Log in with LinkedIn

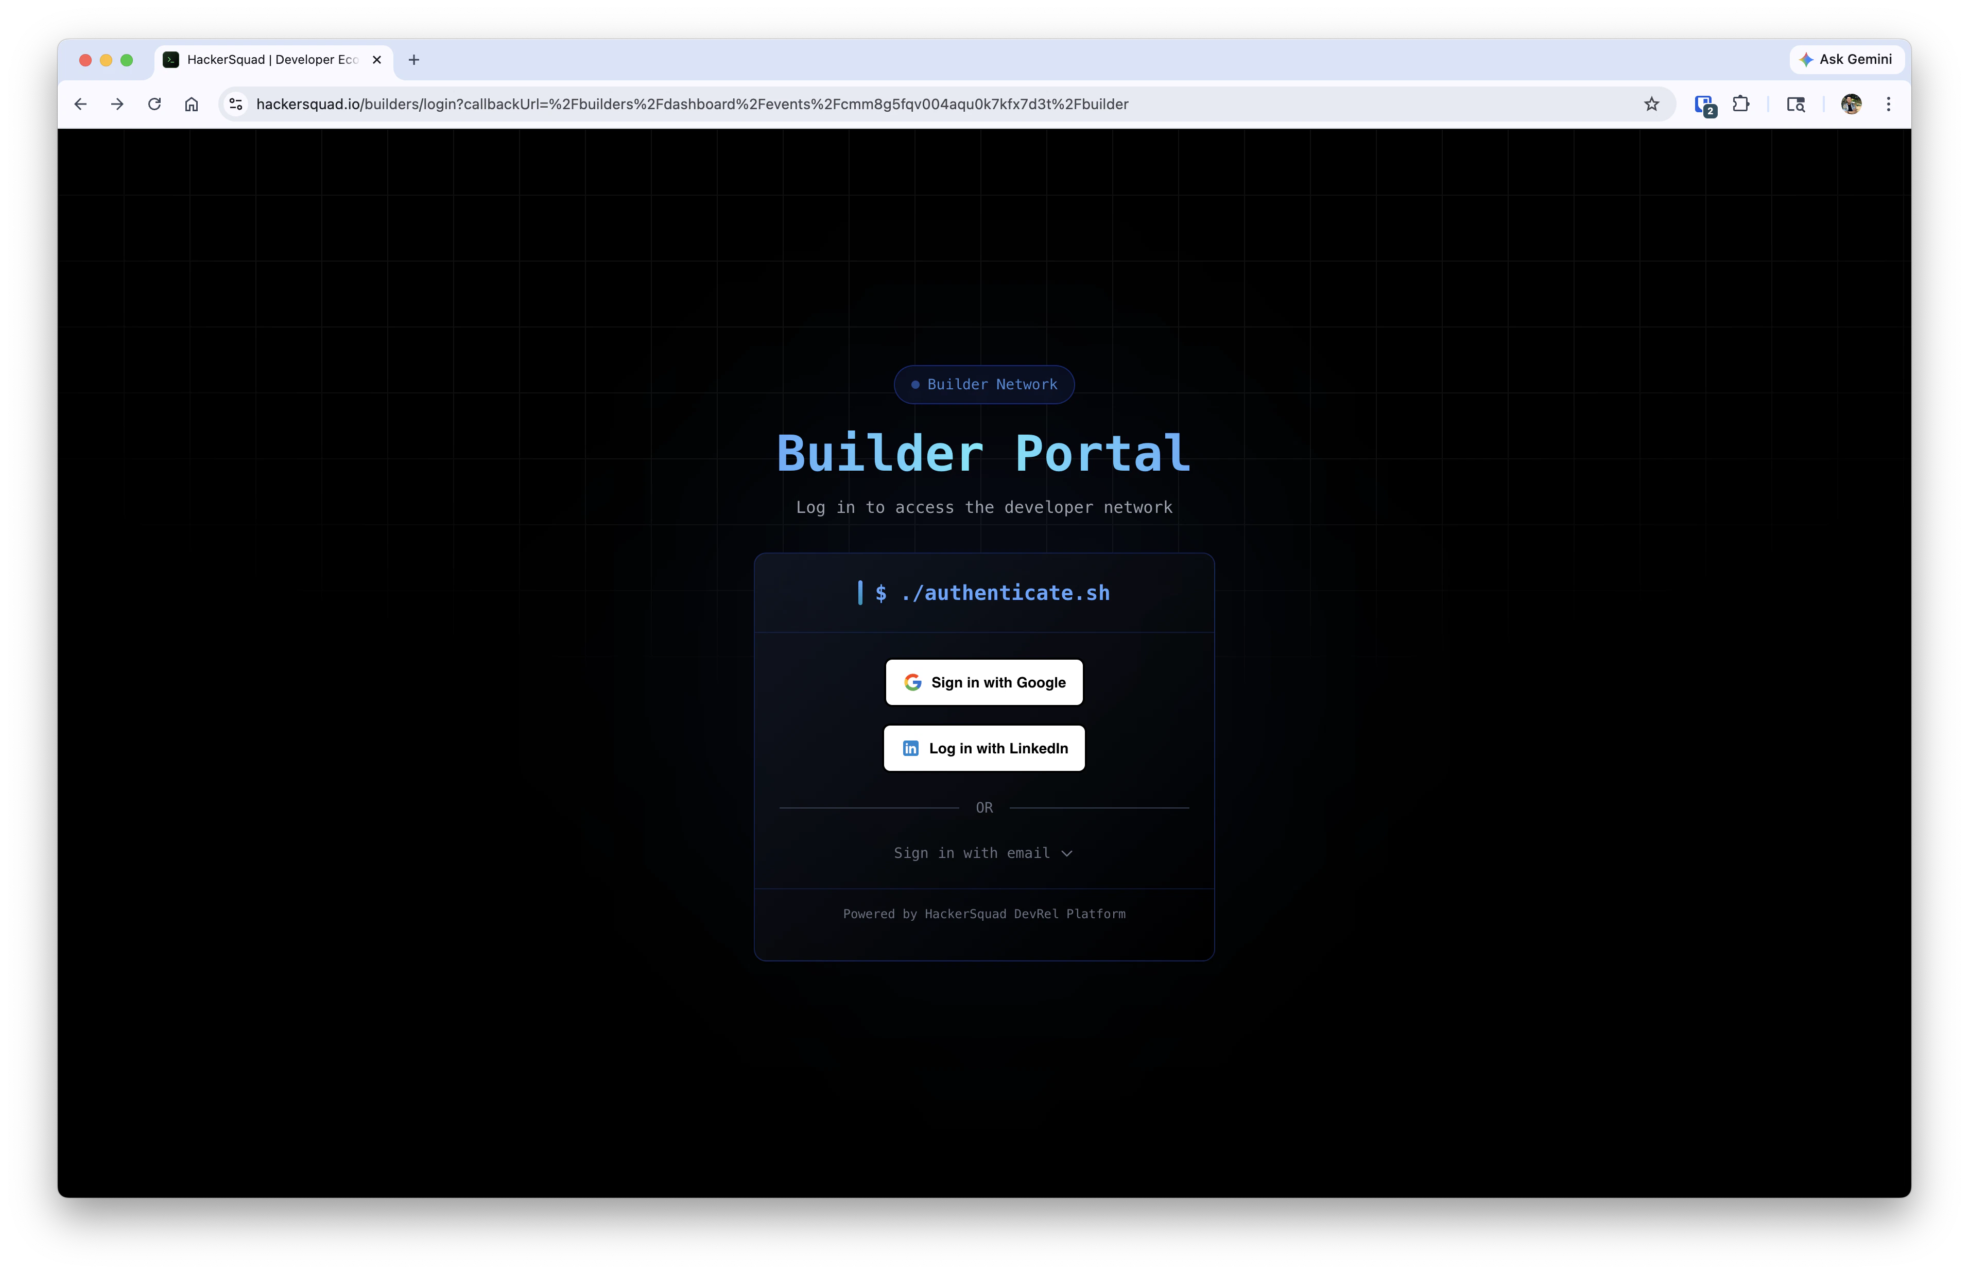pos(984,748)
